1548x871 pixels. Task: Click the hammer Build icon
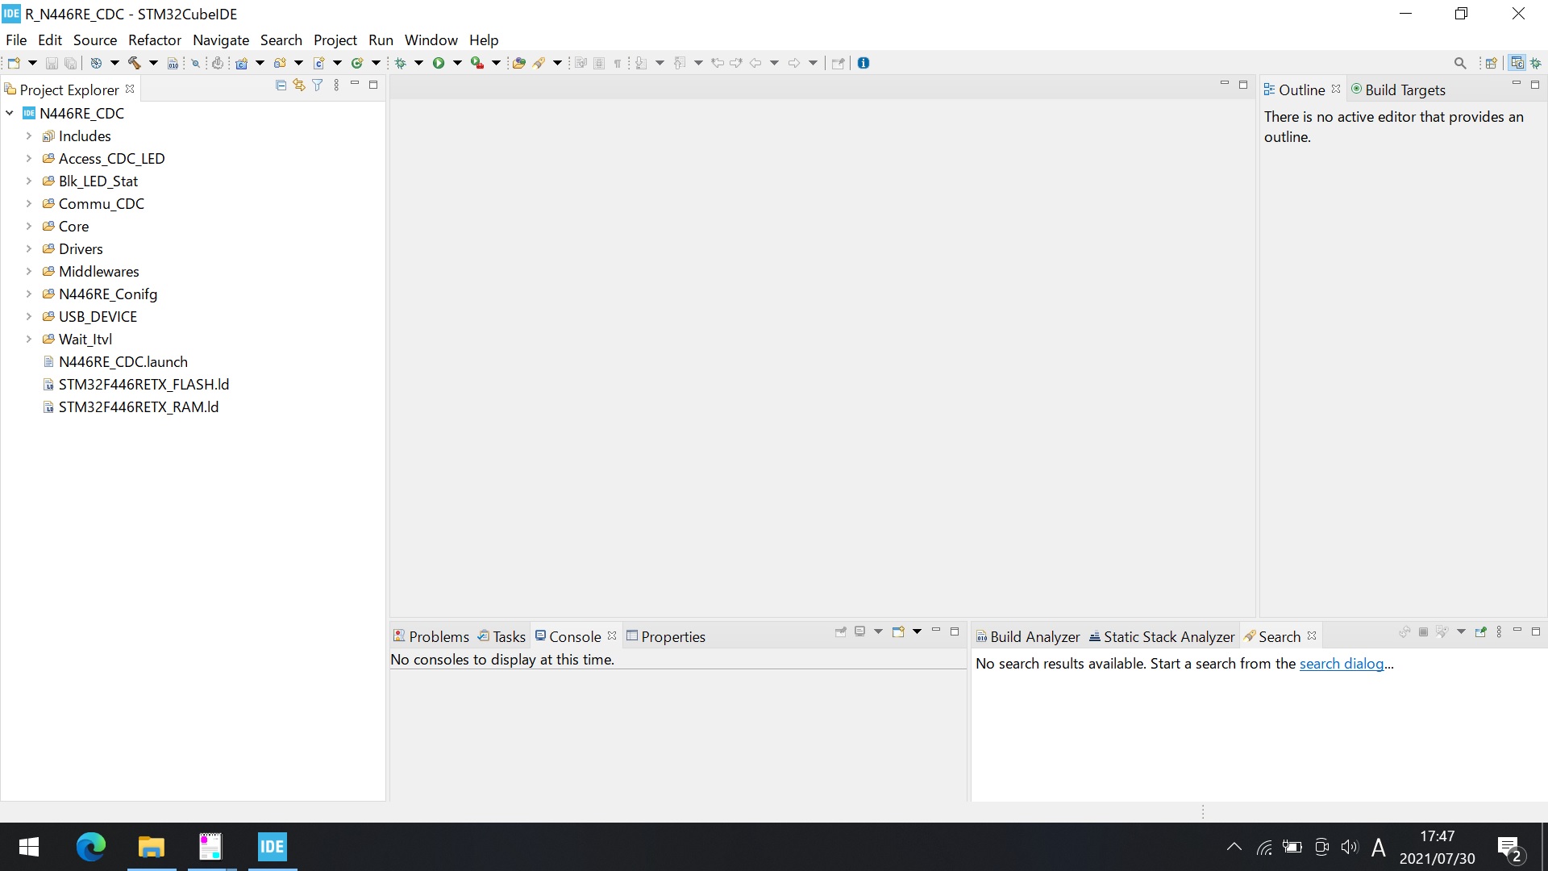(x=134, y=63)
